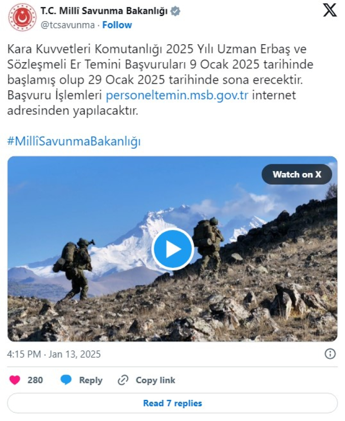Screen dimensions: 345x421
Task: Open the tweet info icon
Action: (x=330, y=354)
